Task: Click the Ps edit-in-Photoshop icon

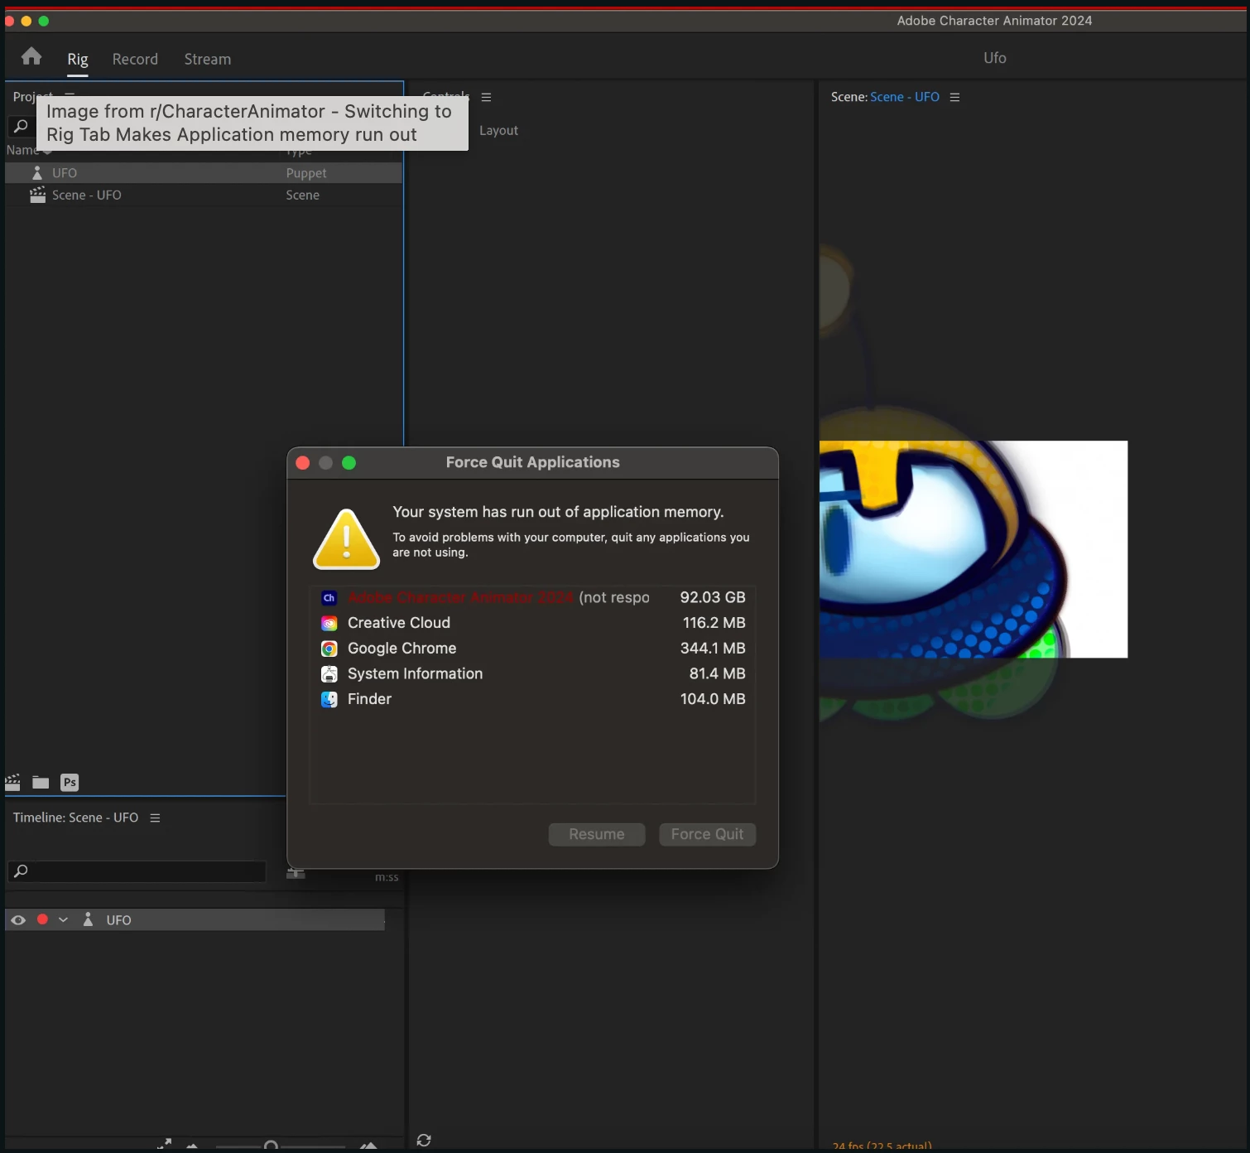Action: click(x=70, y=782)
